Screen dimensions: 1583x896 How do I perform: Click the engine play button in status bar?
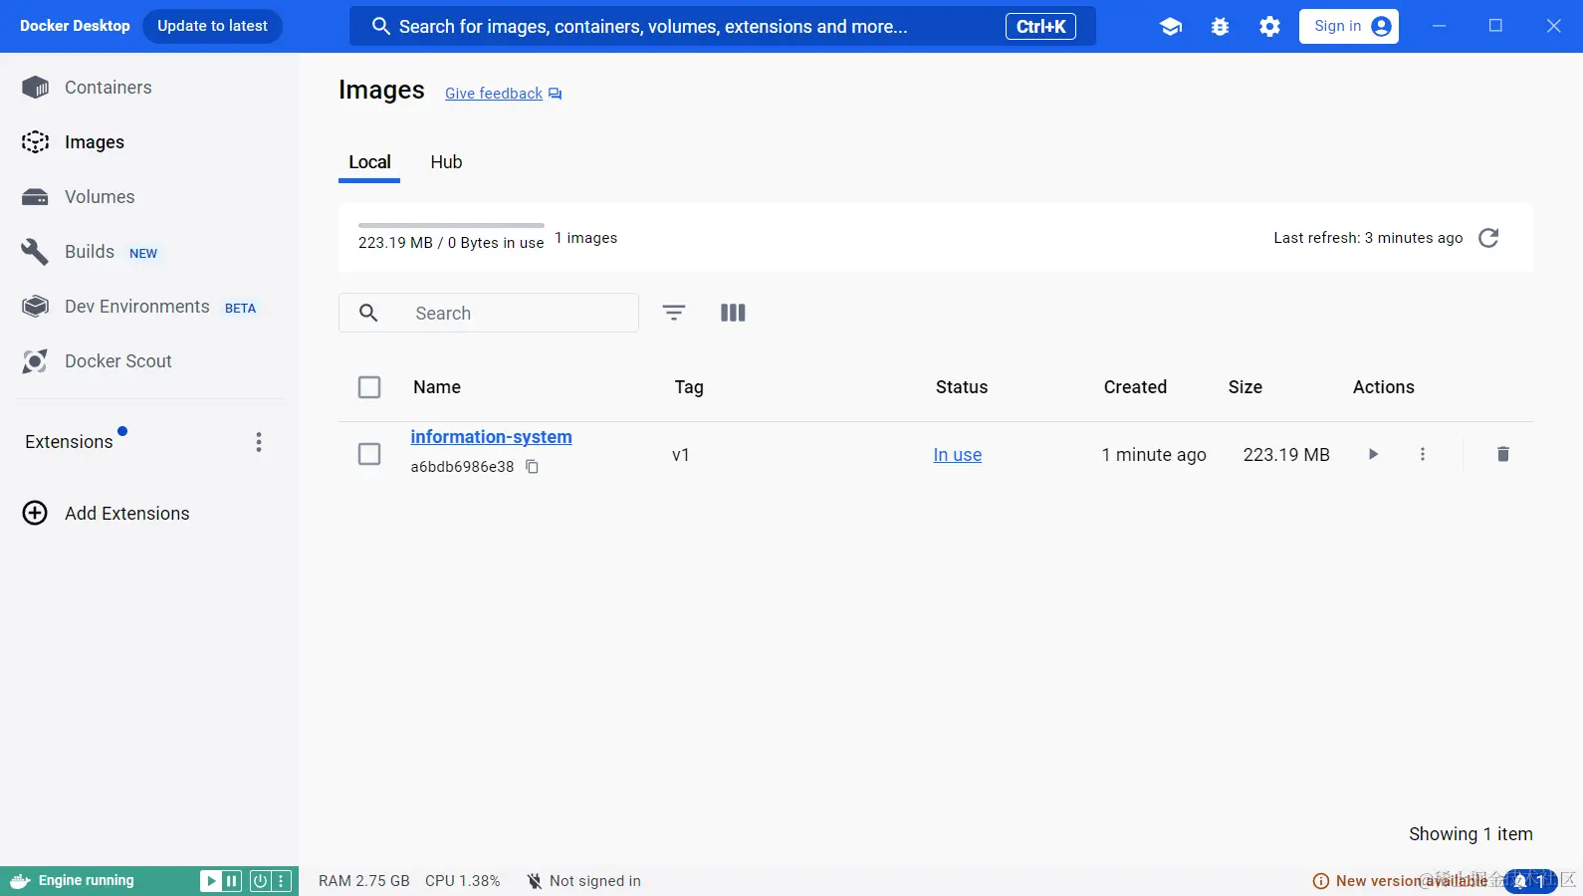(210, 881)
